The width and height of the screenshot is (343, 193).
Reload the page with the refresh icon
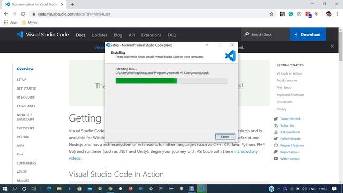tap(23, 14)
